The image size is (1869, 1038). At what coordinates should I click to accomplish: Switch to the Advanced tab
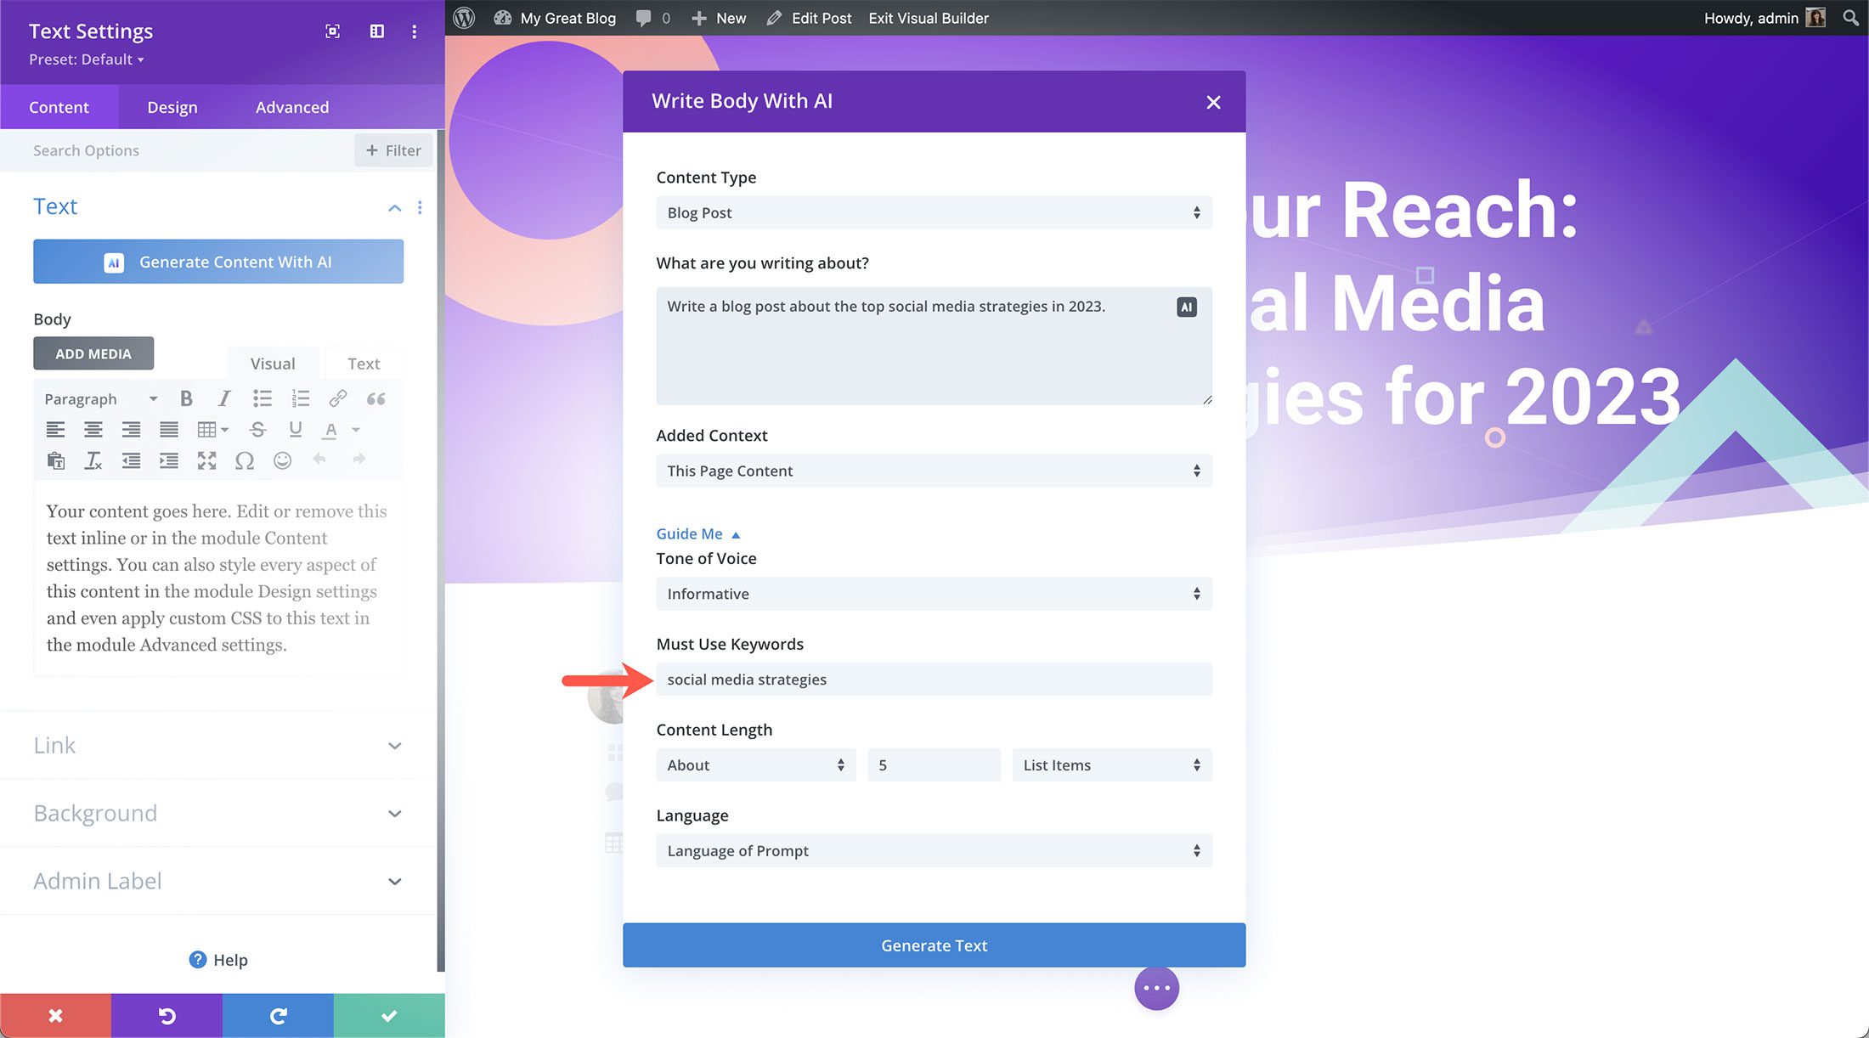coord(291,106)
